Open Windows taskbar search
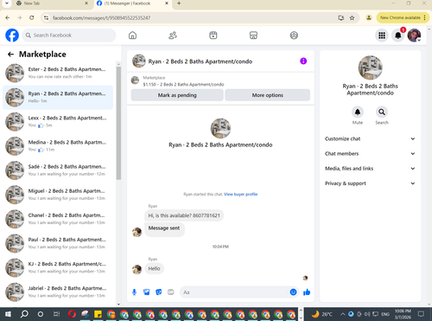Viewport: 432px width, 321px height. point(24,314)
